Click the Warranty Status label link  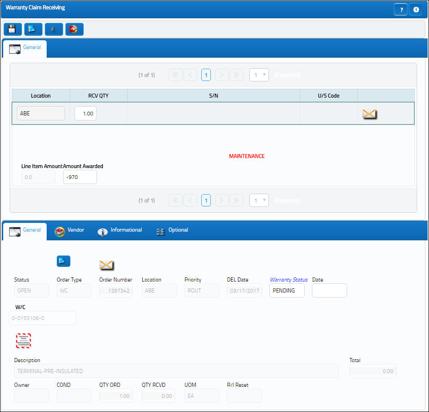click(x=289, y=280)
